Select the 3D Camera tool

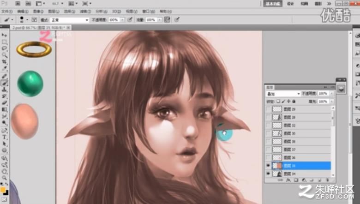[x=4, y=165]
